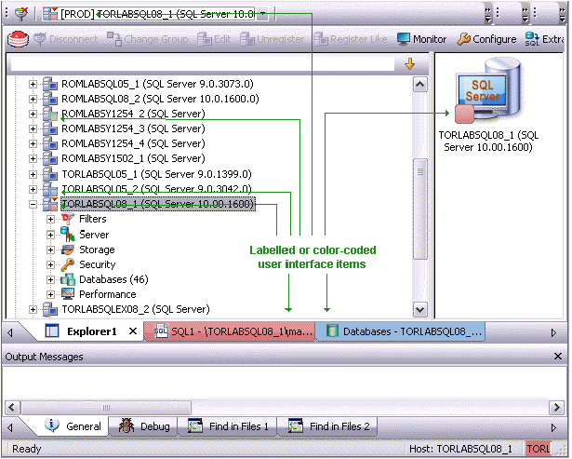
Task: Expand the ROMLABSY1254_2 server node
Action: click(33, 114)
